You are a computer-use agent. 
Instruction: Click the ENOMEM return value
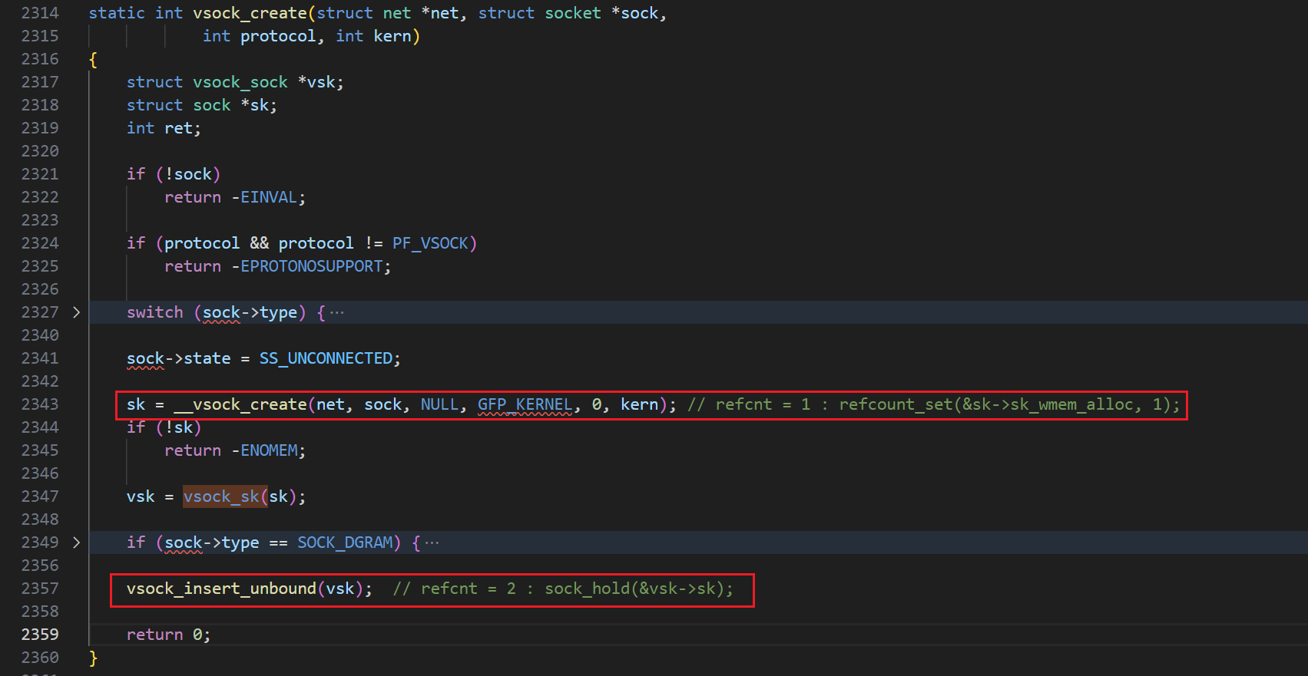click(269, 450)
